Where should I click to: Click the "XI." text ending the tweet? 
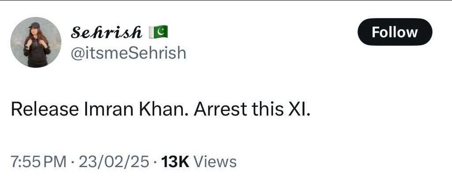pyautogui.click(x=300, y=110)
